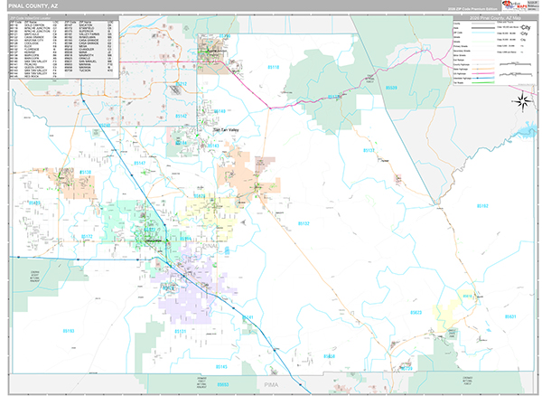Select the '2026 Pinal County, AZ Map' legend title
Screen dimensions: 542x396
(495, 18)
